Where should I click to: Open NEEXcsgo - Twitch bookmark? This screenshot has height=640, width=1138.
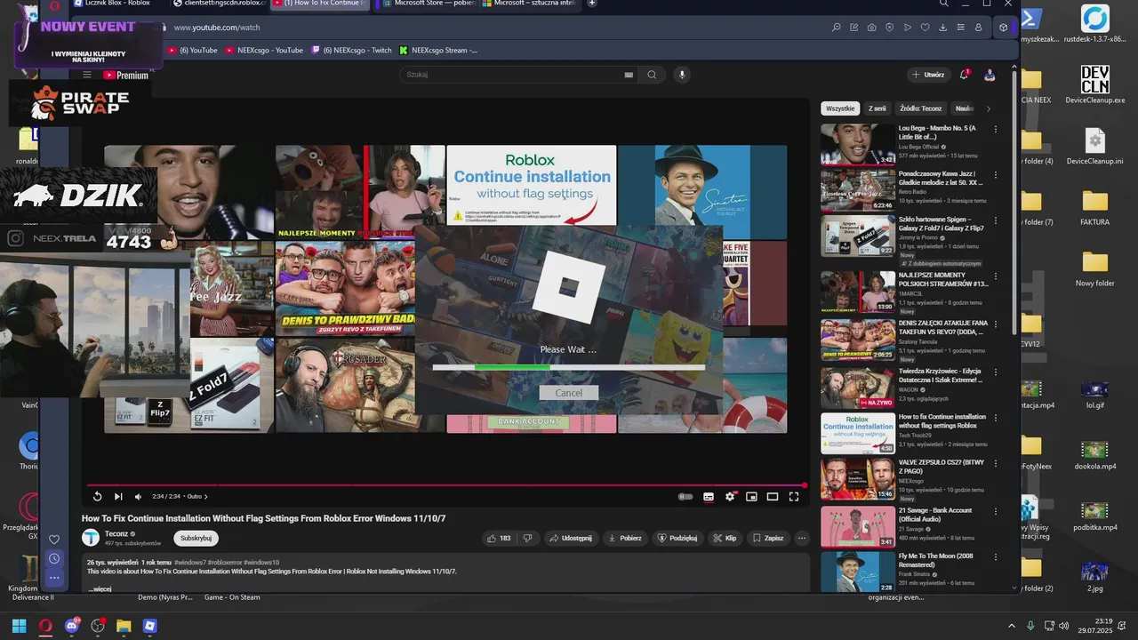pos(351,50)
